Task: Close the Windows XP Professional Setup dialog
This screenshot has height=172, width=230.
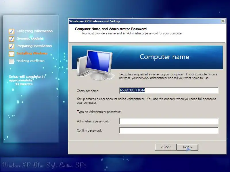Action: point(223,21)
